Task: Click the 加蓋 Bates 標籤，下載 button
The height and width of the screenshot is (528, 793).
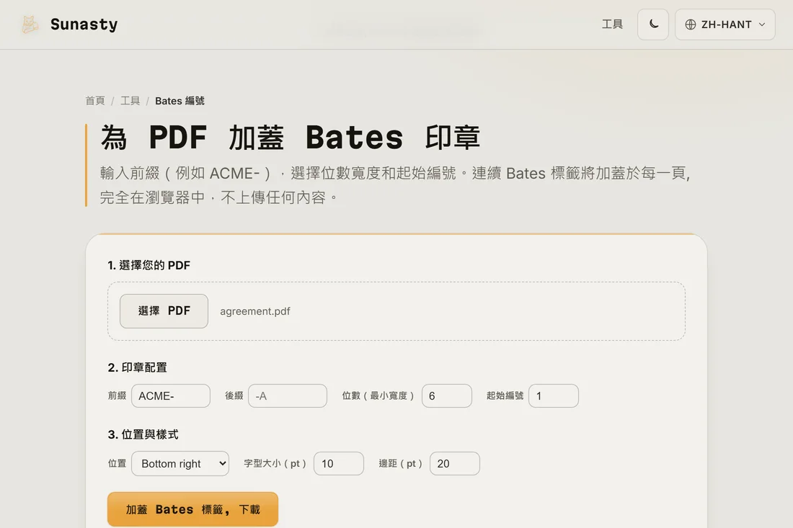Action: pos(192,509)
